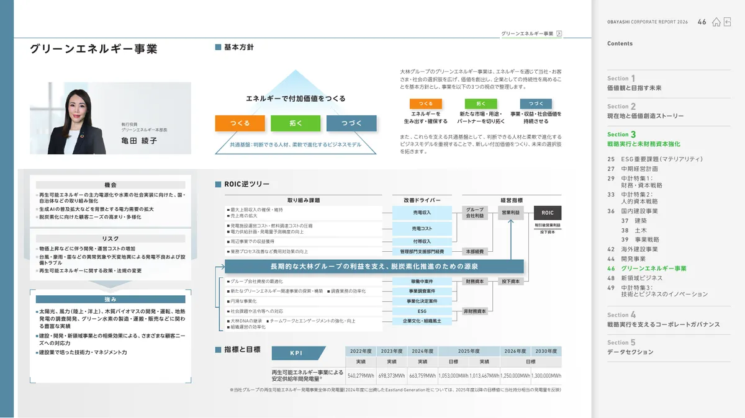Jump to page 44 開発事業
This screenshot has width=745, height=418.
[x=626, y=259]
